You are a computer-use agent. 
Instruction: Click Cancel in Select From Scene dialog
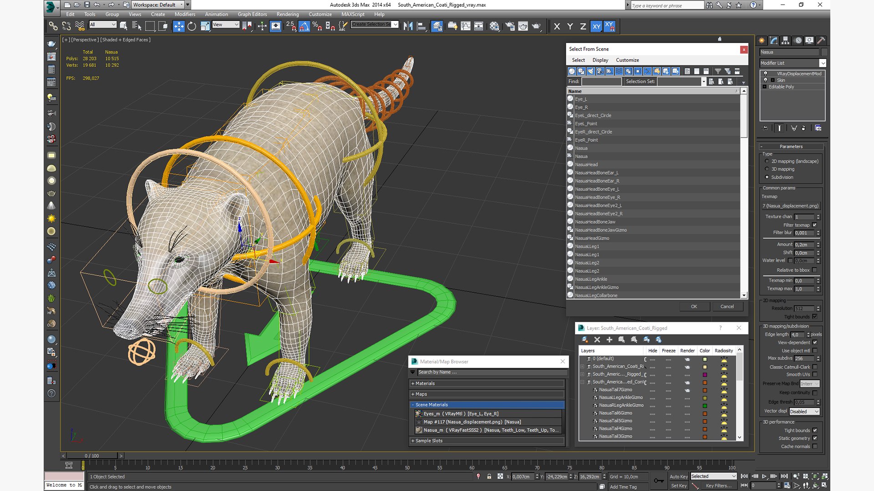coord(727,306)
